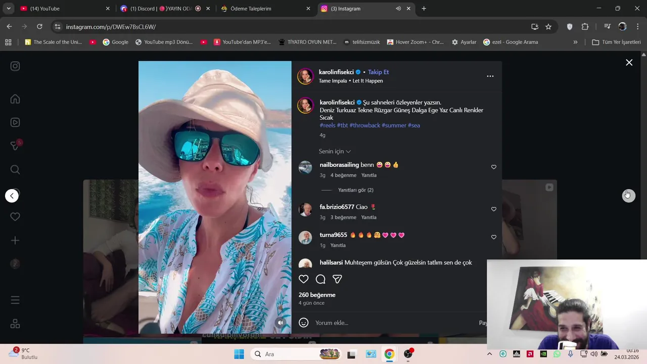Open 'ezel - Google Arama' bookmark

[x=511, y=42]
